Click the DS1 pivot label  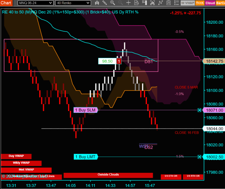[149, 62]
